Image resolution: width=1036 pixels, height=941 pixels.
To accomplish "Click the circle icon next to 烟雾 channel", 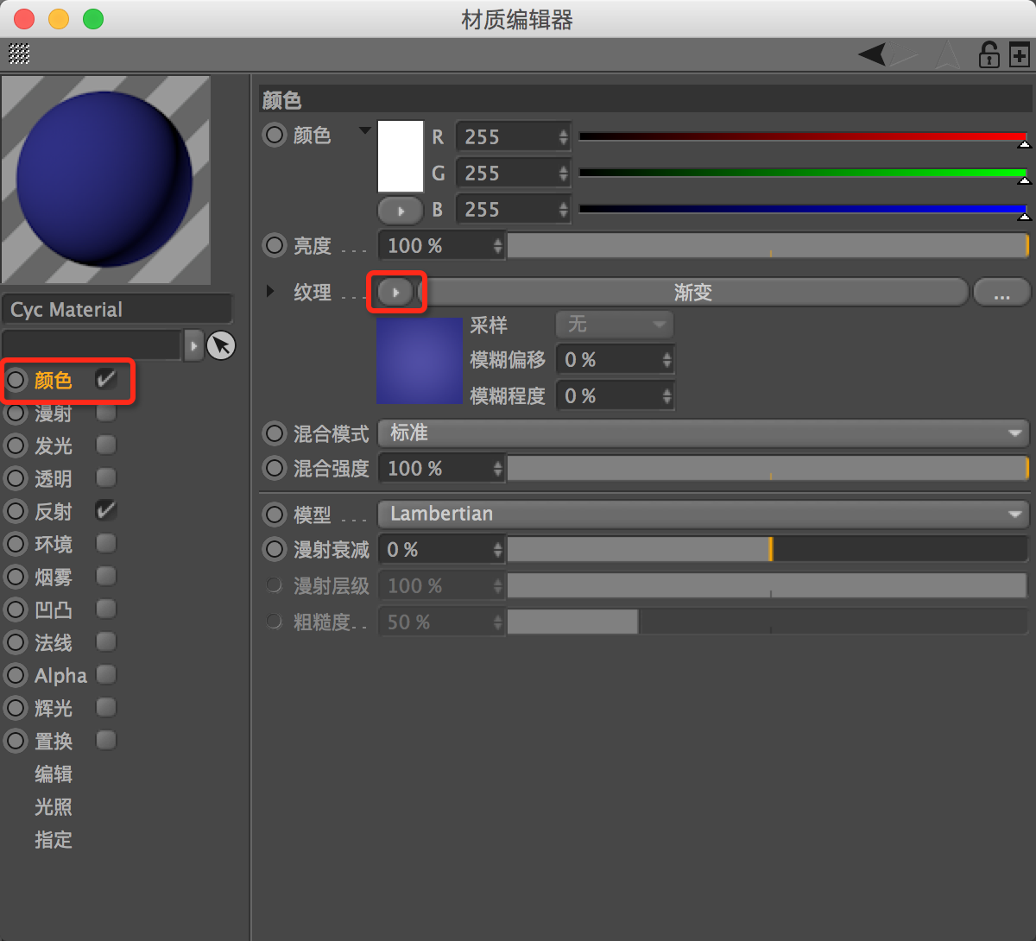I will pos(16,577).
